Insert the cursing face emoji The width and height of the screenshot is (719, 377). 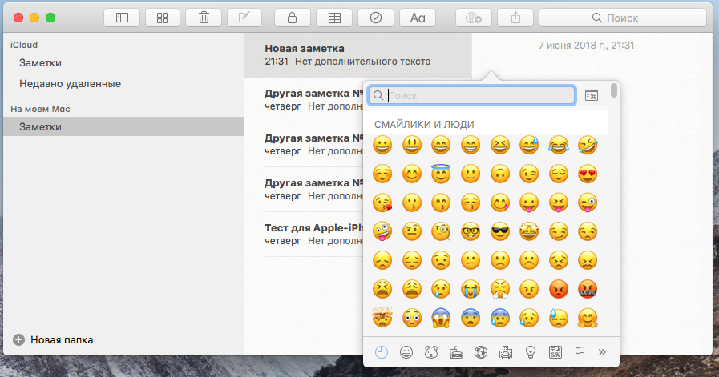(x=588, y=289)
